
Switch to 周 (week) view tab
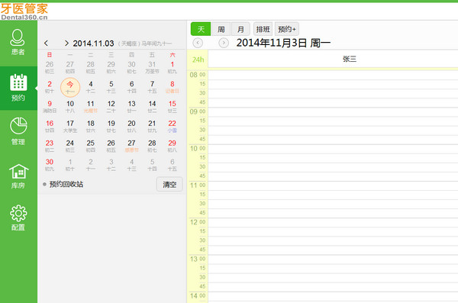[x=221, y=29]
